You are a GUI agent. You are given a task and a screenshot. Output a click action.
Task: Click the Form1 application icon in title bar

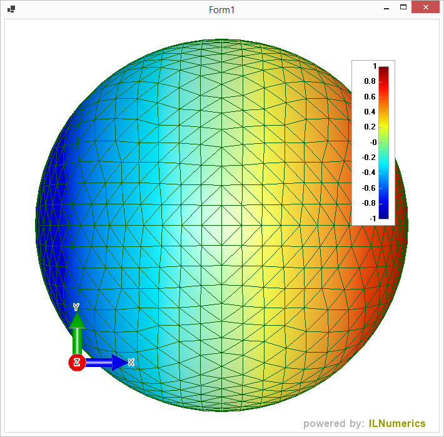(11, 9)
